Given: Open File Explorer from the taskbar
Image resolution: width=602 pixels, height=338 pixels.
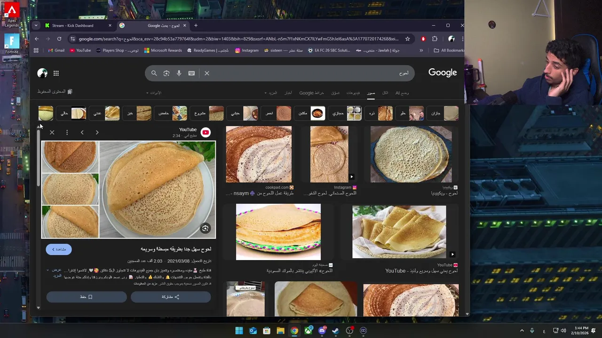Looking at the screenshot, I should point(280,330).
